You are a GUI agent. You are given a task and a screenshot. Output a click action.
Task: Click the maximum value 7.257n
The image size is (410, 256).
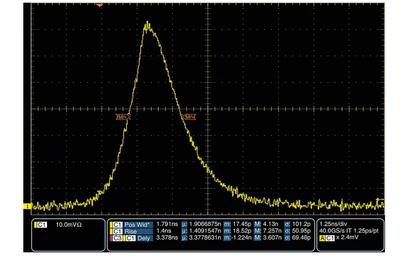272,231
